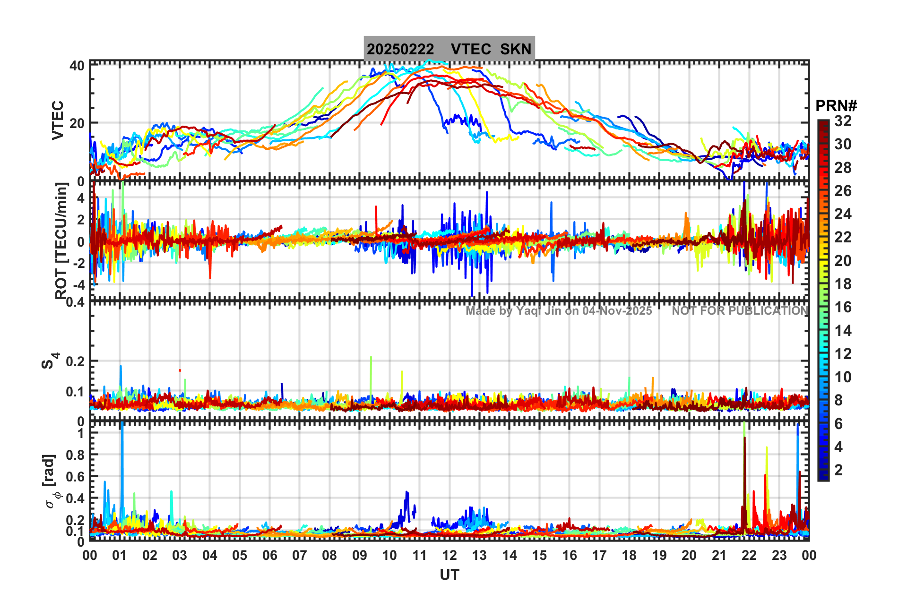The width and height of the screenshot is (899, 601).
Task: Select the "17" hour tick on the UT axis
Action: tap(599, 555)
